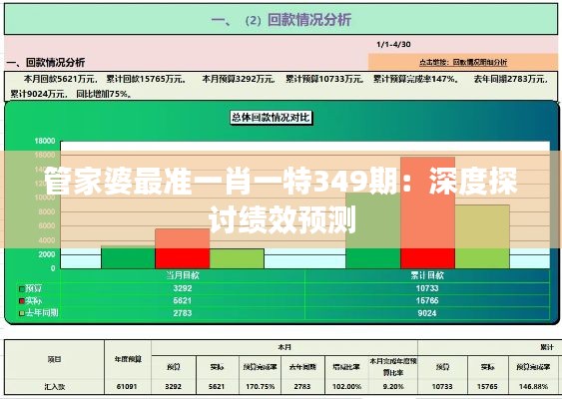Select the light green 当月回款 去年同期 bar
The image size is (562, 399).
(237, 258)
